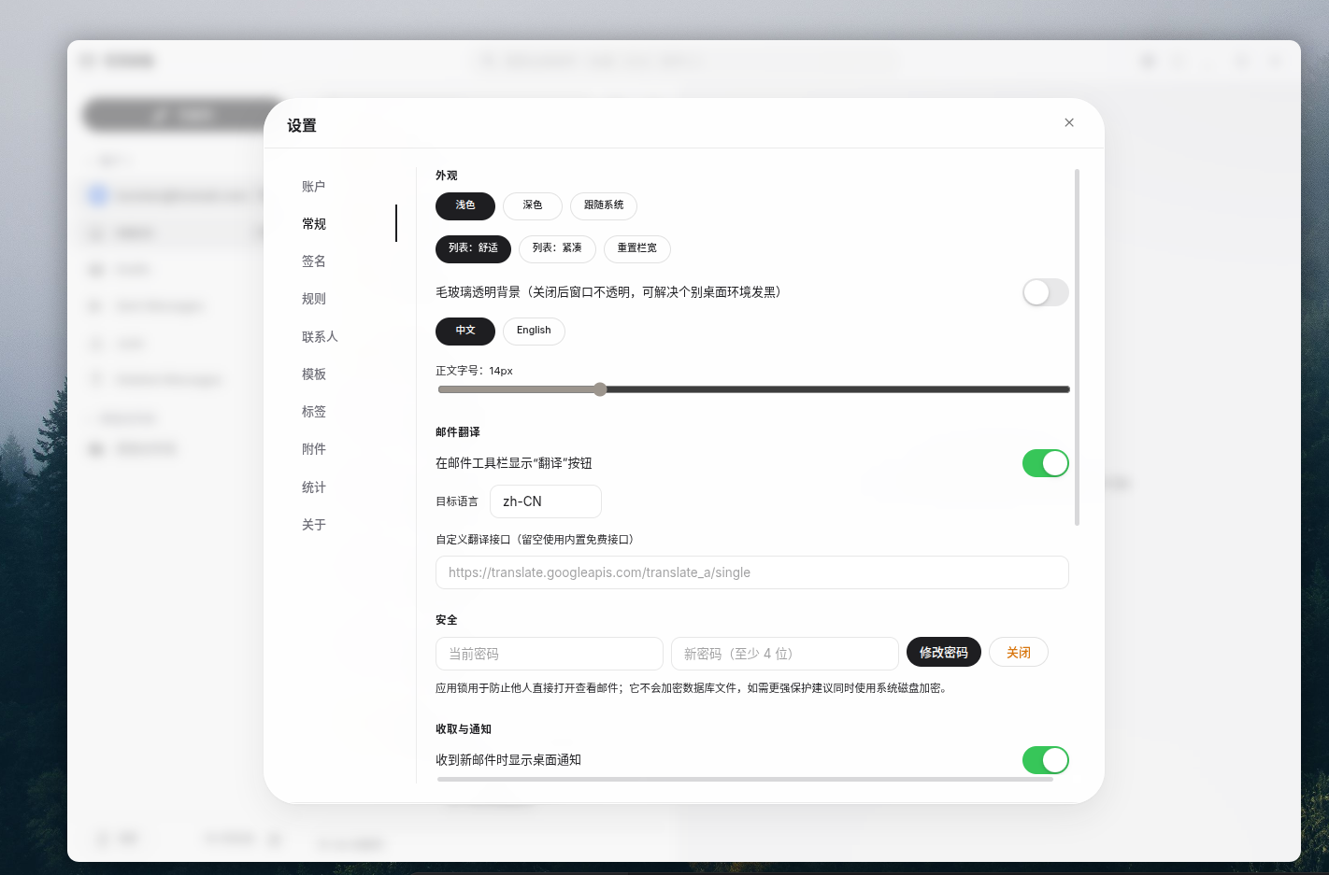
Task: Turn off the 翻译 toolbar button toggle
Action: [1046, 463]
